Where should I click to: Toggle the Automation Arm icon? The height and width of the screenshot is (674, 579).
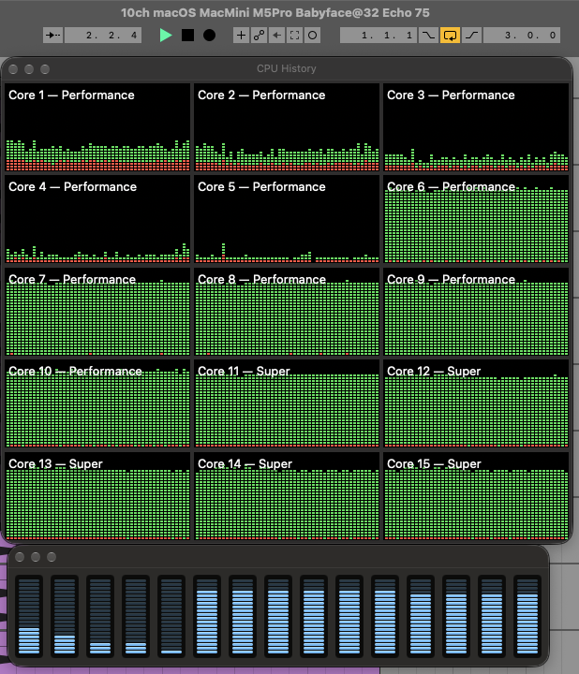(x=259, y=36)
